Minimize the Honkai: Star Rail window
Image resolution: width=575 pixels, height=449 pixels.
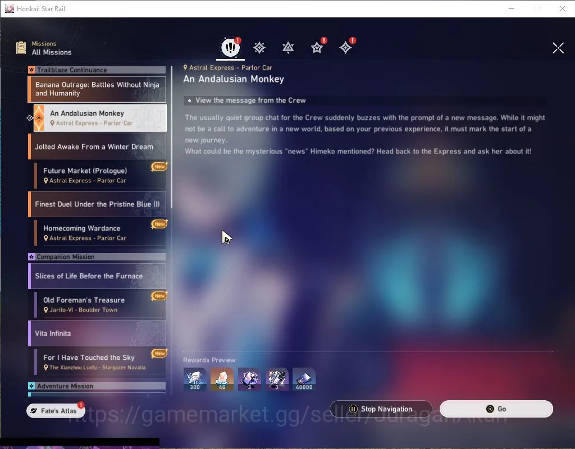coord(512,8)
